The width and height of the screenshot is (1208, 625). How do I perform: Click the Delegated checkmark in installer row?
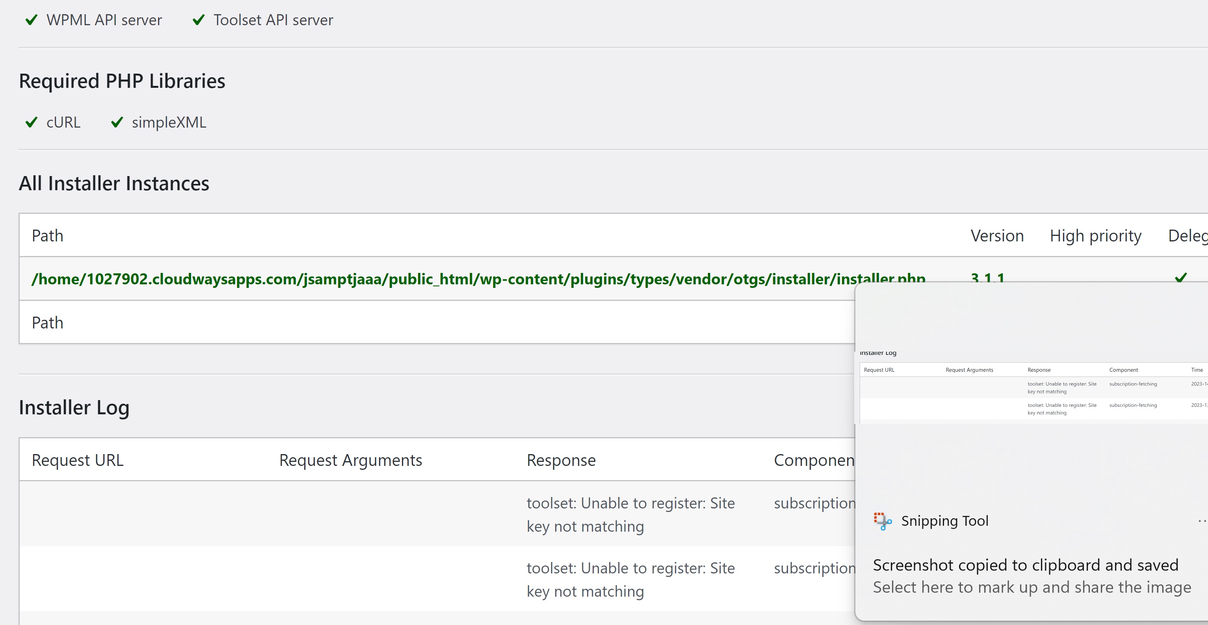1181,278
